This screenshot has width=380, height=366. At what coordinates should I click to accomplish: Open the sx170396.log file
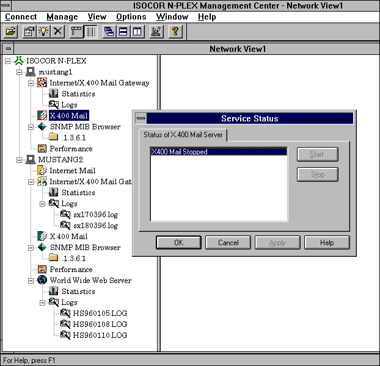tap(95, 215)
